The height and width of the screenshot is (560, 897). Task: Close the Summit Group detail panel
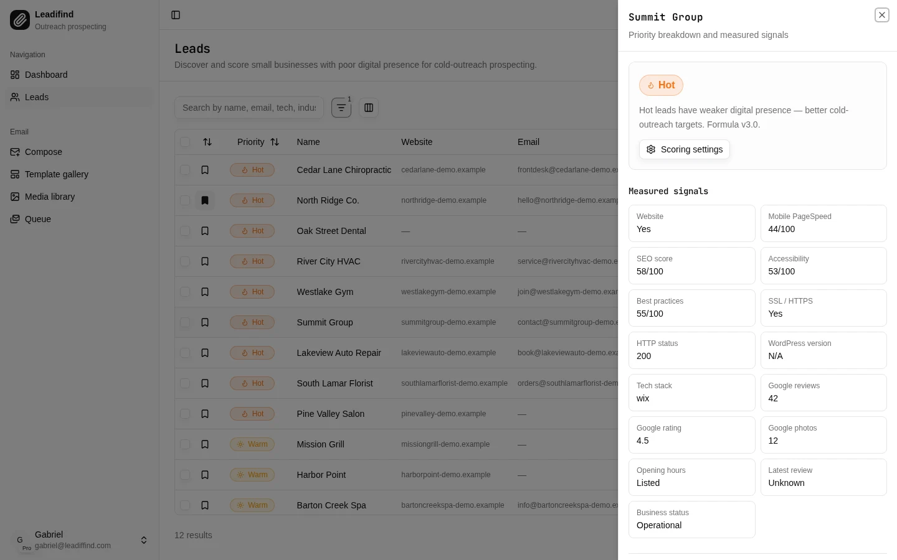(x=882, y=15)
